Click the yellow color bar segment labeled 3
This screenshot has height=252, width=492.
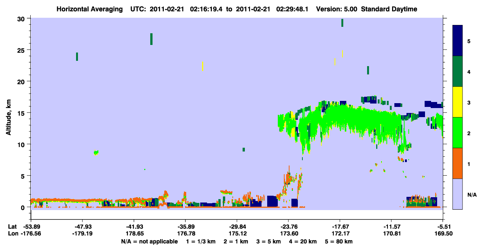(x=458, y=102)
